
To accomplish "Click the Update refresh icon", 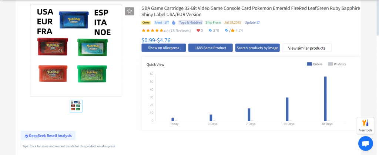I will coord(258,22).
